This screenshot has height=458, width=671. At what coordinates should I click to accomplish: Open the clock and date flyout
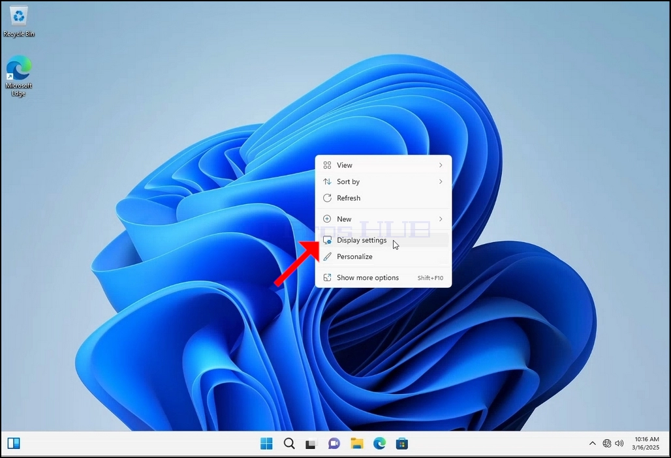pos(646,444)
